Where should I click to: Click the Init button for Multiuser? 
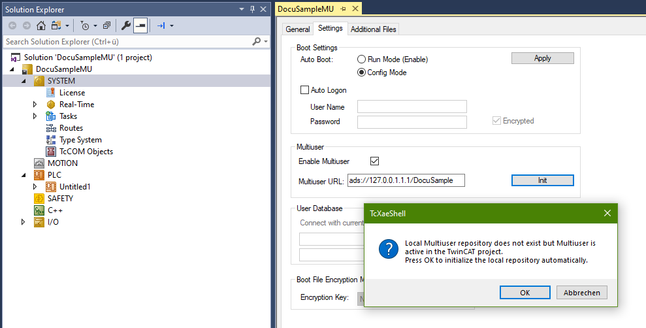[543, 180]
